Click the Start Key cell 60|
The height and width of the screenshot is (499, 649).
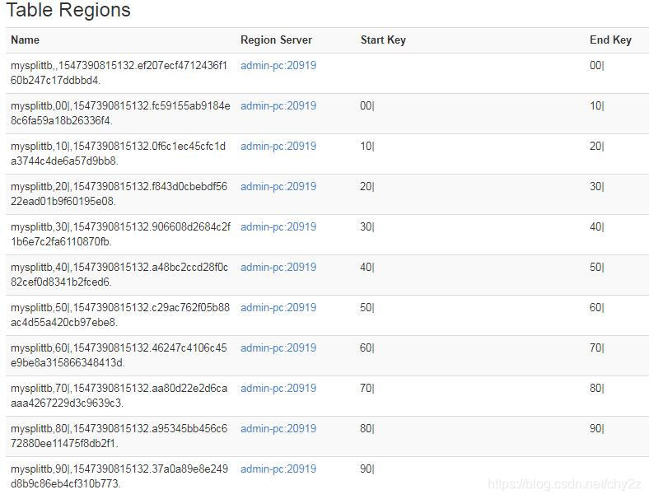click(x=367, y=348)
